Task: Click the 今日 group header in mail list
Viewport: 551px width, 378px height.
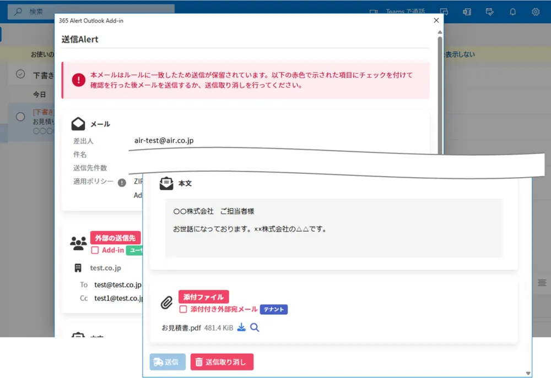Action: 39,95
